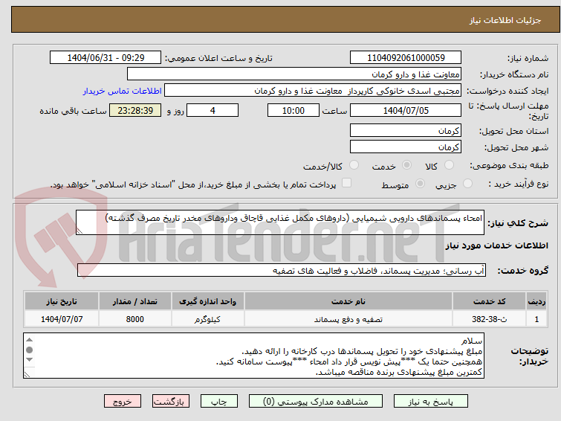Viewport: 561px width, 421px height.
Task: Click service code cell ث-38-382
Action: (x=489, y=319)
